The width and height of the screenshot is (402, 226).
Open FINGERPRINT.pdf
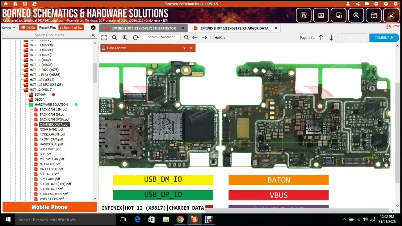pyautogui.click(x=52, y=134)
